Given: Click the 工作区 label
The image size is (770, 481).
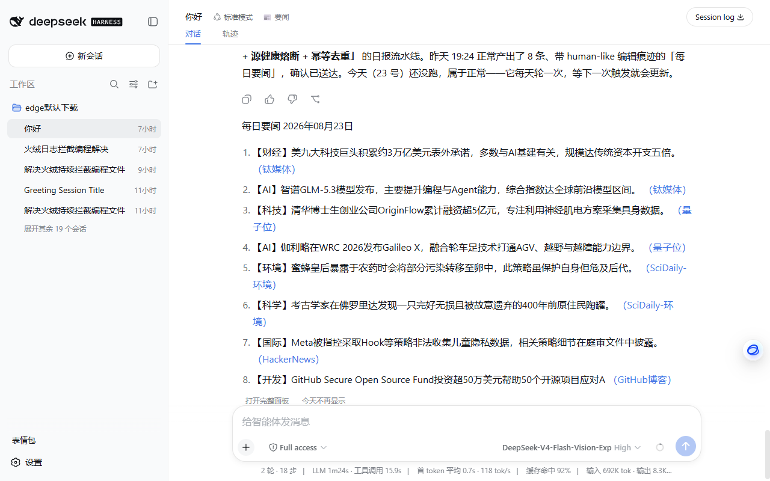Looking at the screenshot, I should 22,84.
